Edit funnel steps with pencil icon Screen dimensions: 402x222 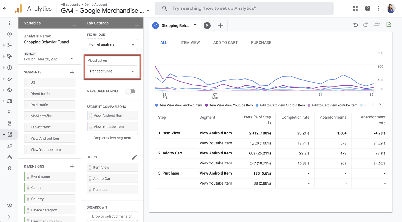point(135,157)
